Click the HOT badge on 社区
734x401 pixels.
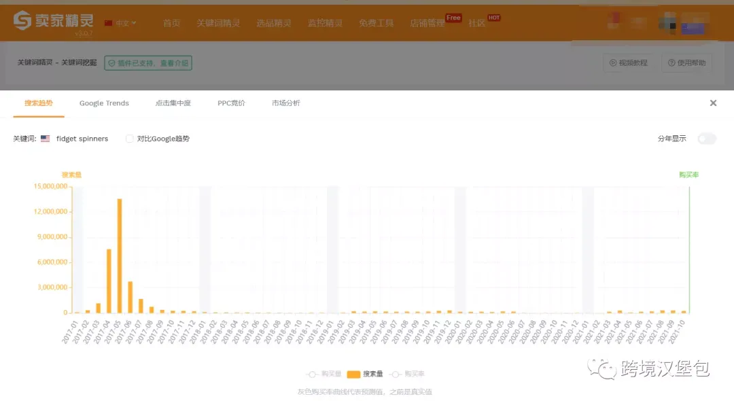pos(494,18)
